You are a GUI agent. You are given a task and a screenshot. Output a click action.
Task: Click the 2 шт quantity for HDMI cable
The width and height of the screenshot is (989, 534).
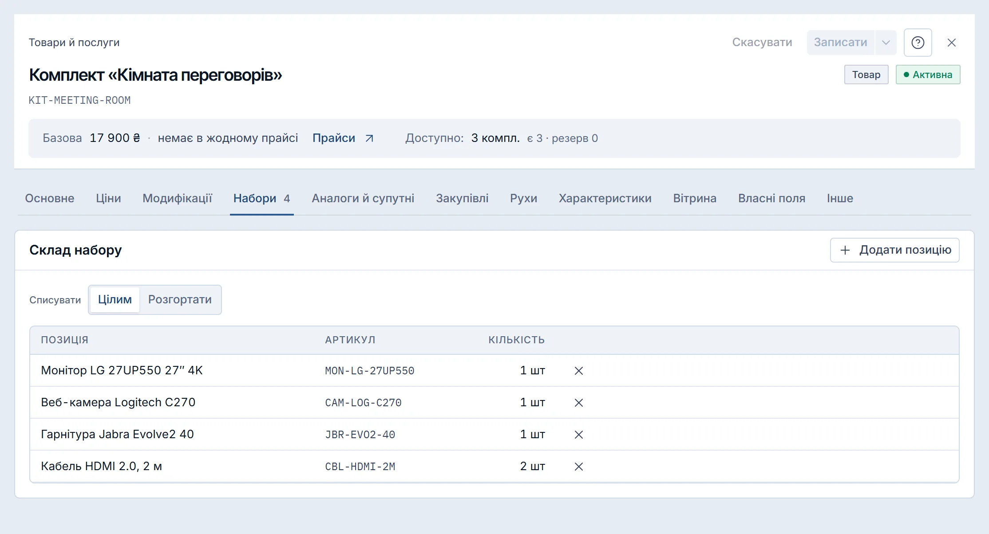point(532,467)
